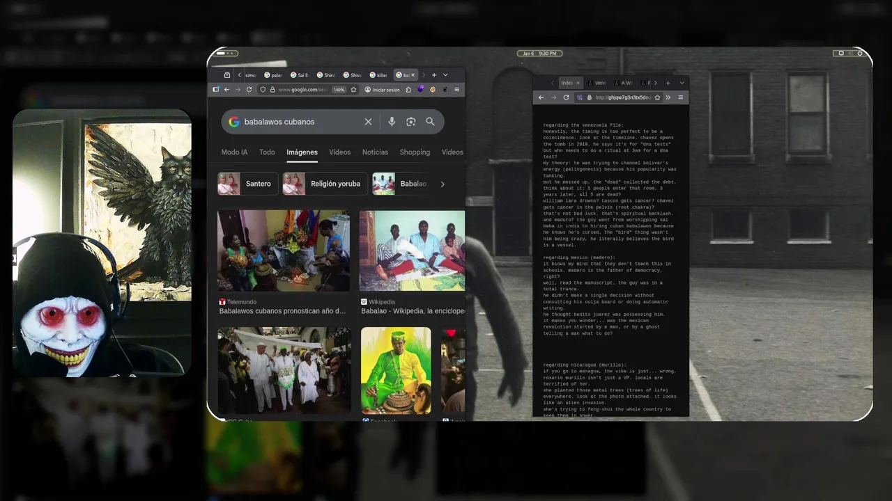The image size is (892, 501).
Task: Click padlock site info on google.com
Action: (272, 90)
